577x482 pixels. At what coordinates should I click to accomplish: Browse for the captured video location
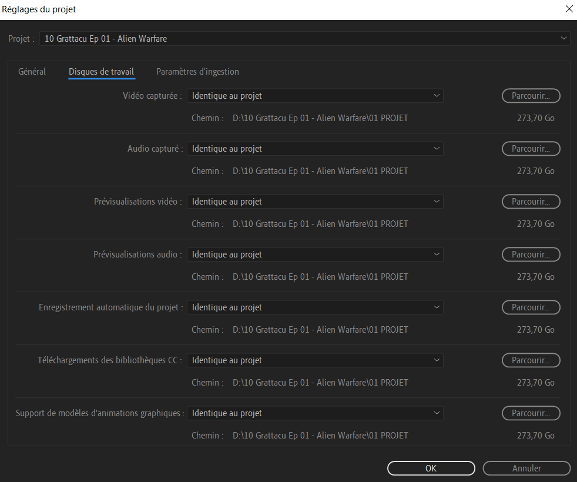[531, 95]
